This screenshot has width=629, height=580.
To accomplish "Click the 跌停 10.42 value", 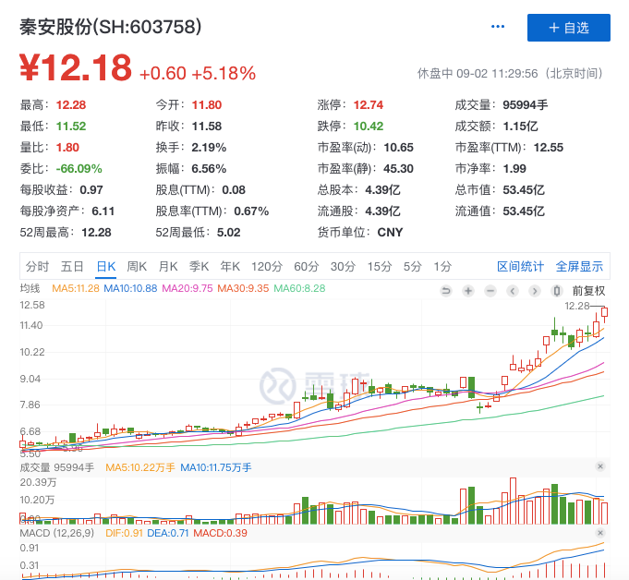I will [x=369, y=127].
